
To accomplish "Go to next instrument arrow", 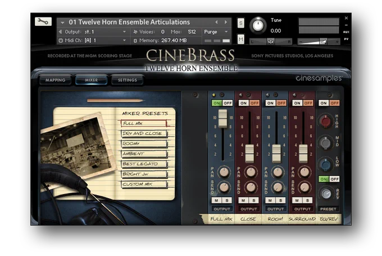I will pyautogui.click(x=226, y=22).
